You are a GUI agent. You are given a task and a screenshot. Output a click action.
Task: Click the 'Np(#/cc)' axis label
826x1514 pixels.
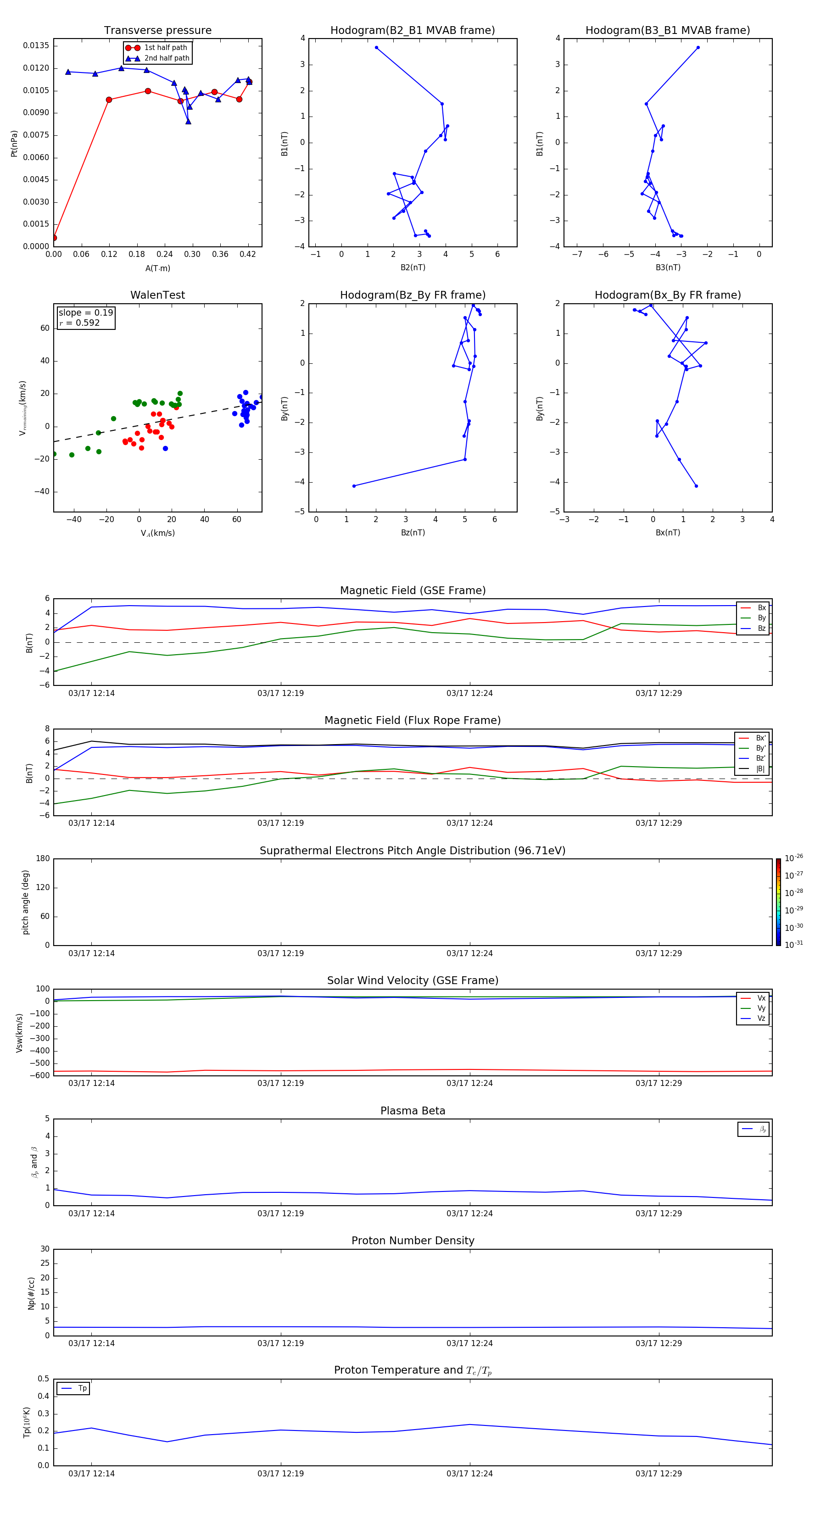[31, 1293]
